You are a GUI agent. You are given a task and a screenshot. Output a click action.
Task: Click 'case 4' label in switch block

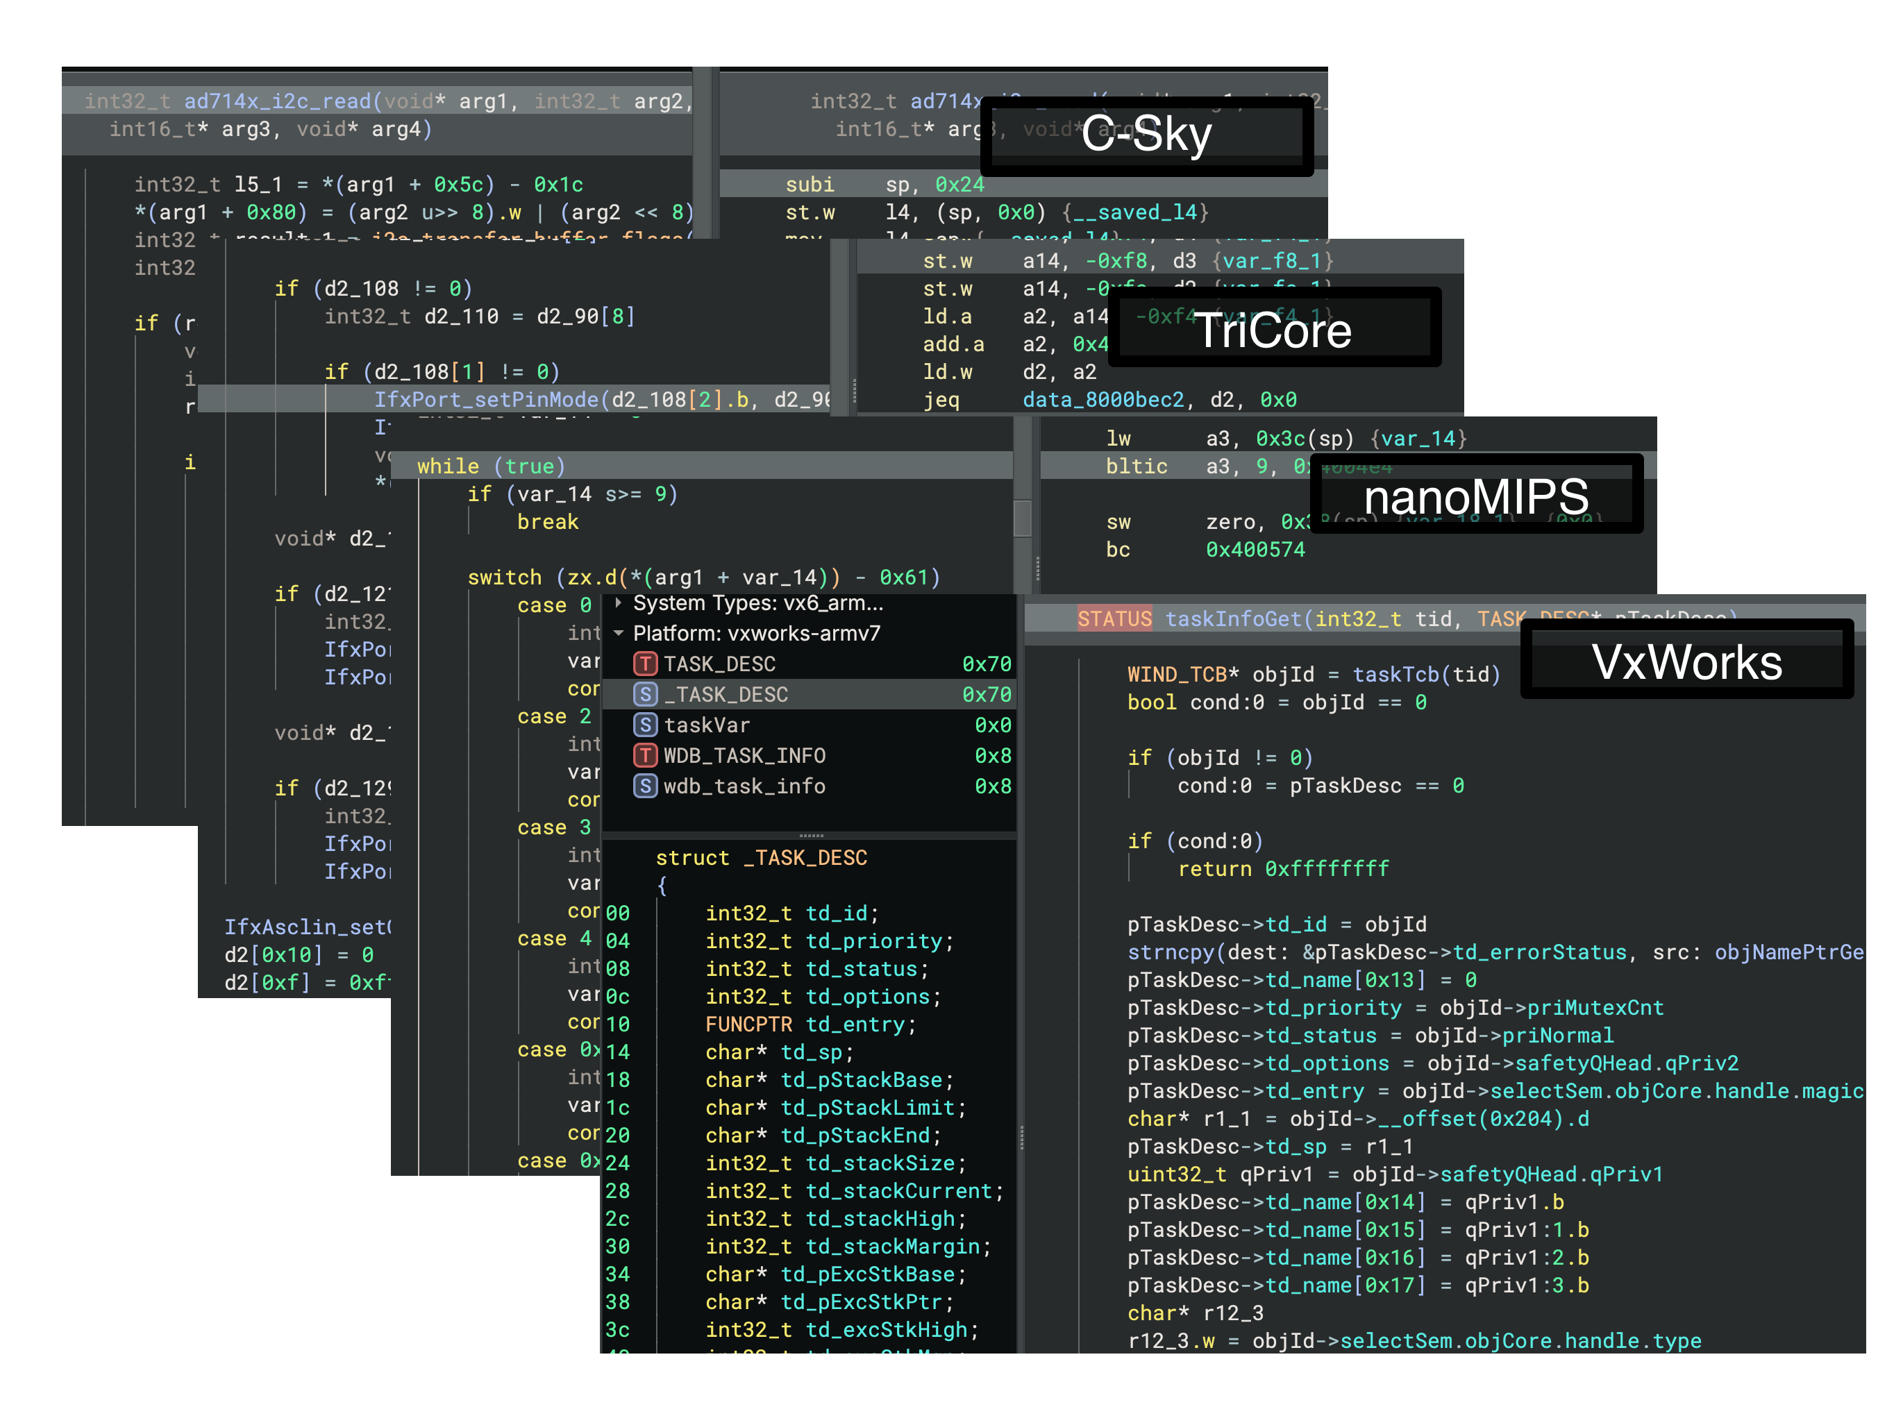tap(554, 938)
